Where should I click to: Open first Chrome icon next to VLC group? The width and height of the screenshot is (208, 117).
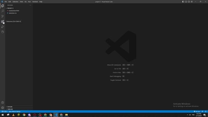click(x=24, y=115)
